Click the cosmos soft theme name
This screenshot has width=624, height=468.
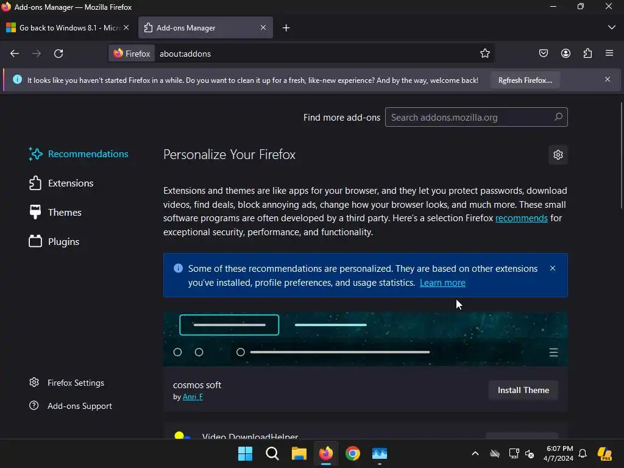(x=197, y=385)
